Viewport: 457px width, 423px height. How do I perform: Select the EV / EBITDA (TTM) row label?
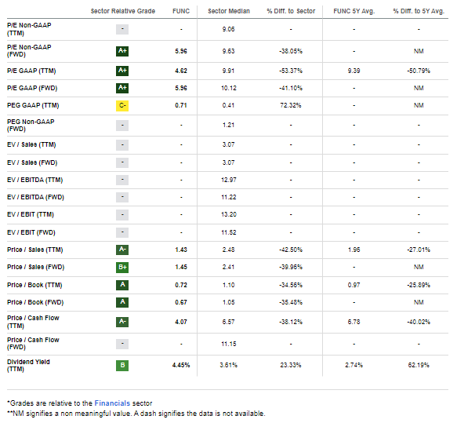click(35, 180)
